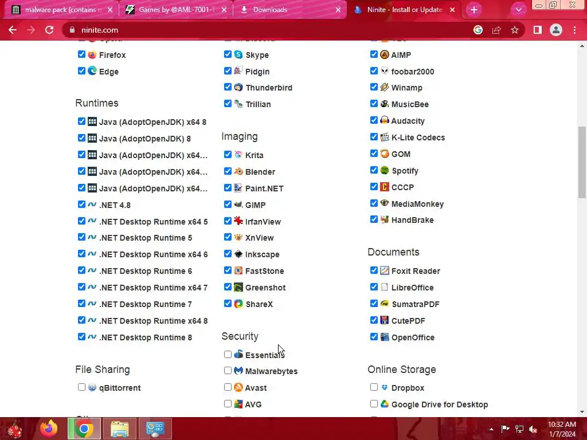Toggle the side panel button

(538, 30)
